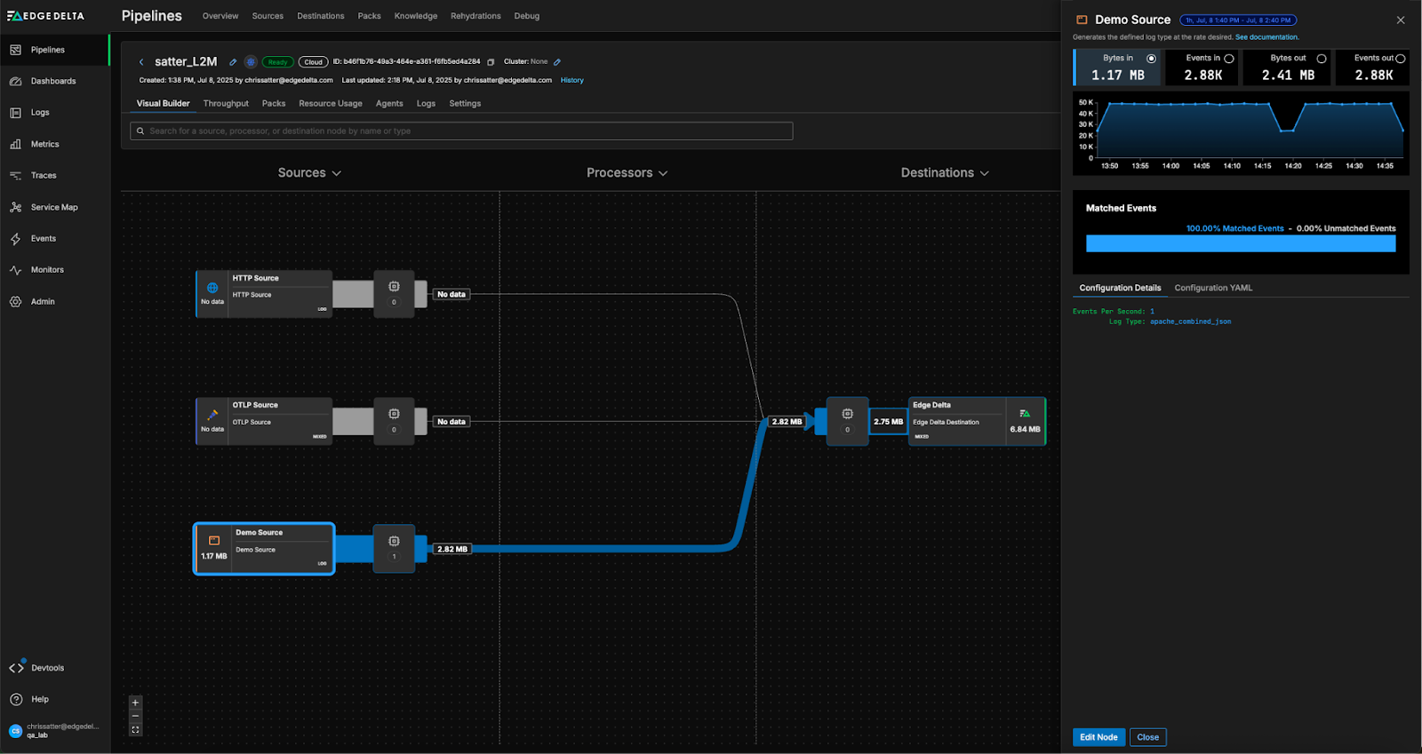Select the Events in radio button
This screenshot has width=1422, height=754.
[1229, 59]
